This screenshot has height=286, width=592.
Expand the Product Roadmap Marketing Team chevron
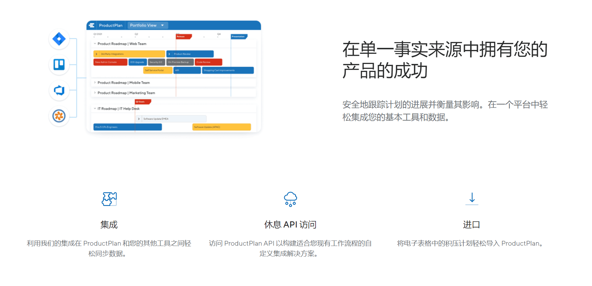(x=95, y=93)
